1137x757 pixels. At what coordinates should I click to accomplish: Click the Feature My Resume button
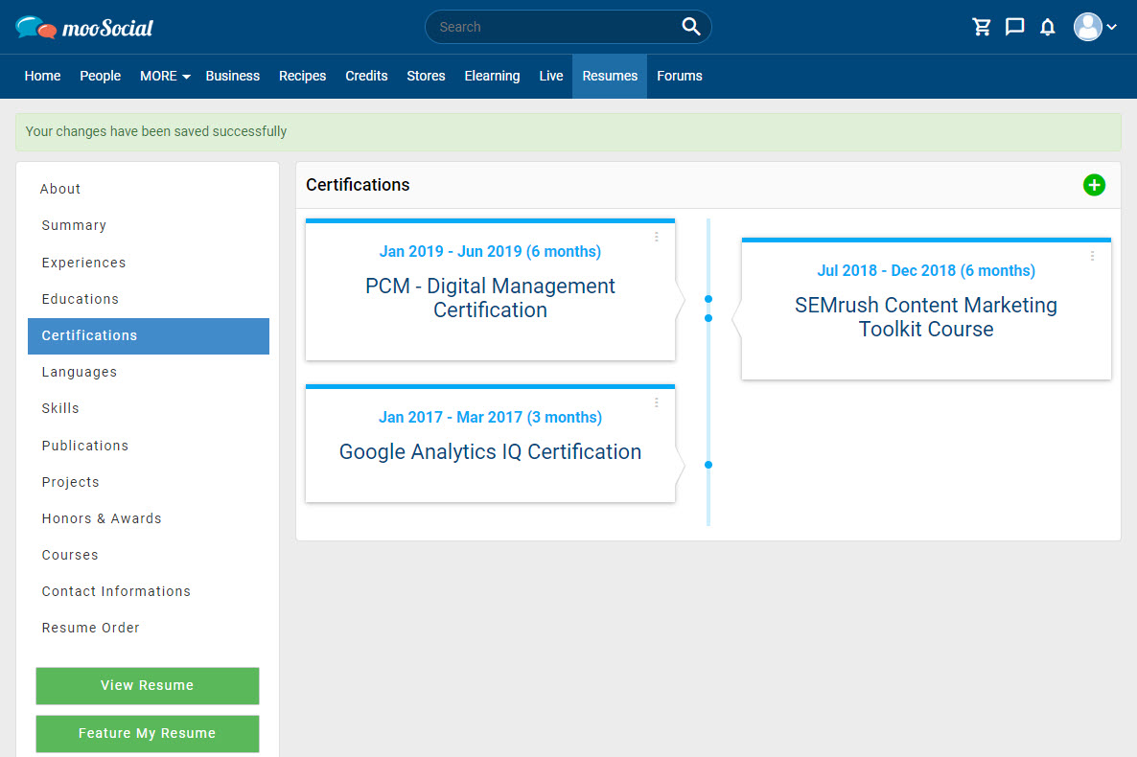pyautogui.click(x=148, y=734)
